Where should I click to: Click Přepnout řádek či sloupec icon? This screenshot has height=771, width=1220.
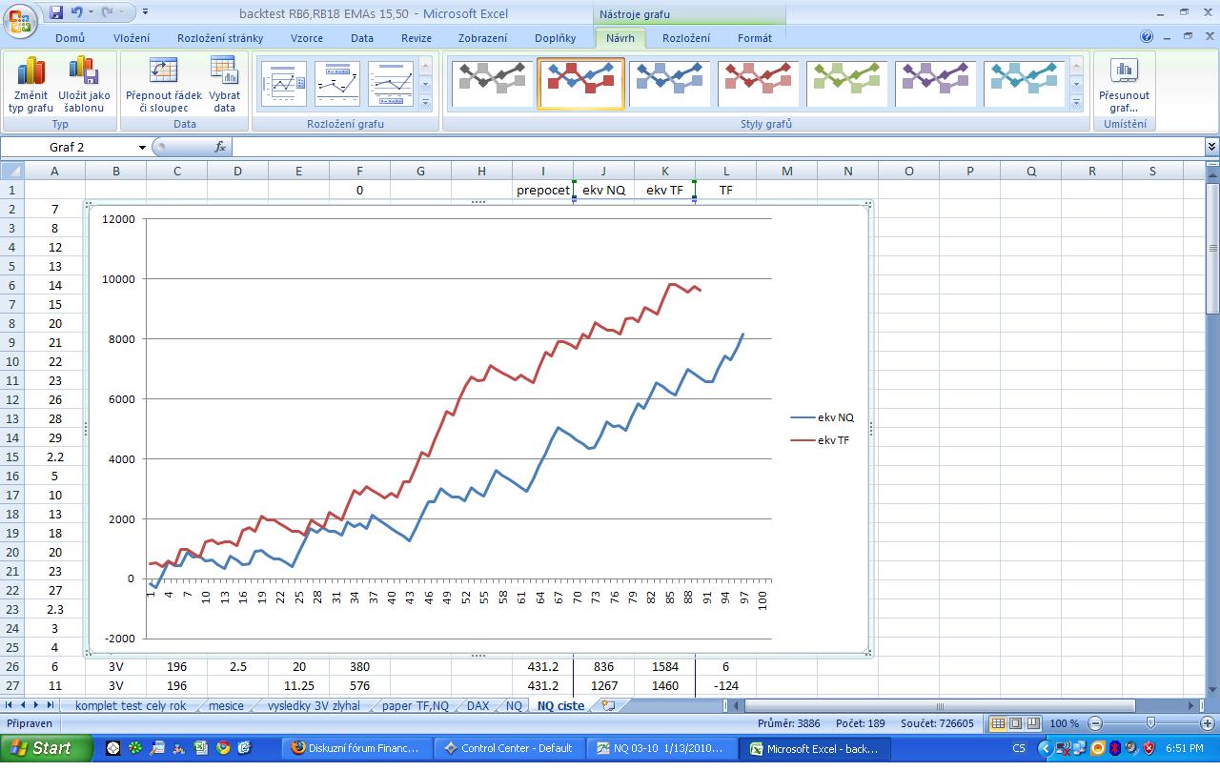pyautogui.click(x=163, y=85)
